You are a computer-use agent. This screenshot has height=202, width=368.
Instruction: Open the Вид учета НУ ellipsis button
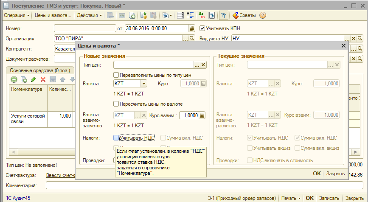click(347, 38)
